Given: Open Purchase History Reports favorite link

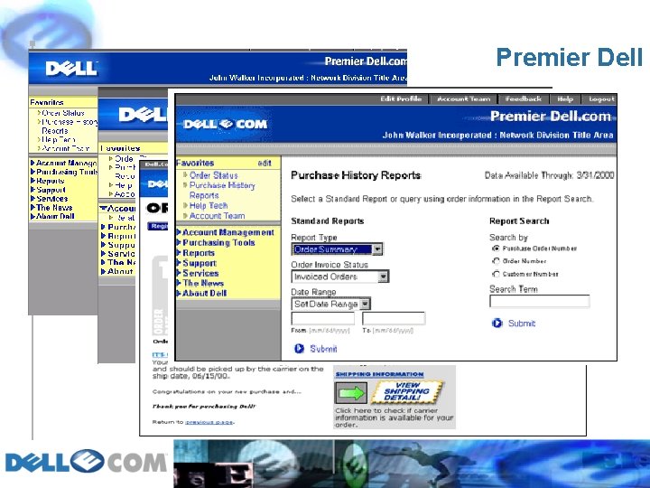Looking at the screenshot, I should coord(222,191).
